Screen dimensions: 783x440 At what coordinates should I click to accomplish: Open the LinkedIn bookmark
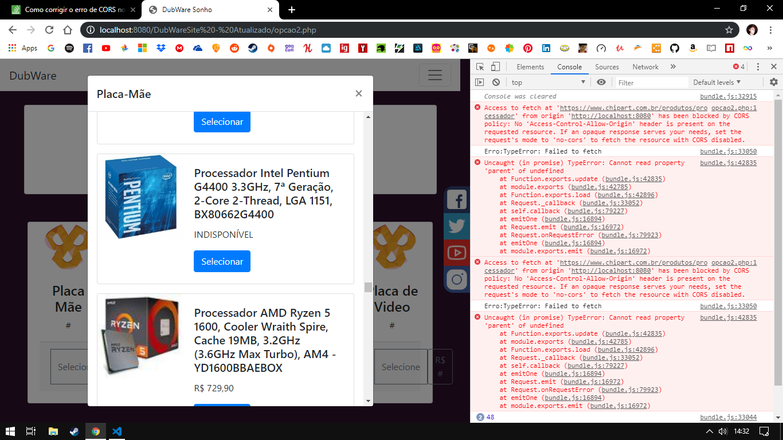tap(546, 49)
